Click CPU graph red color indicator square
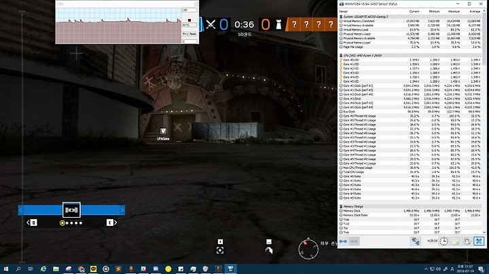Image resolution: width=489 pixels, height=274 pixels. click(189, 20)
